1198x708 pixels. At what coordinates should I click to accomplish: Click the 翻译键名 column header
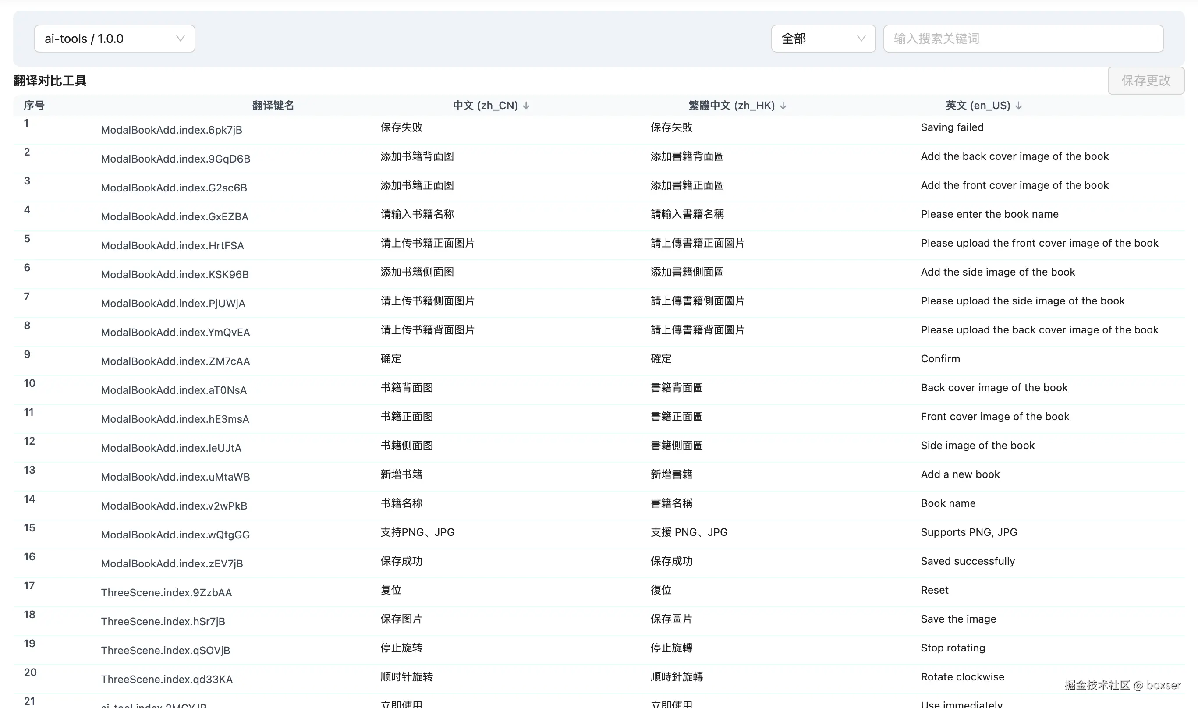[x=273, y=106]
